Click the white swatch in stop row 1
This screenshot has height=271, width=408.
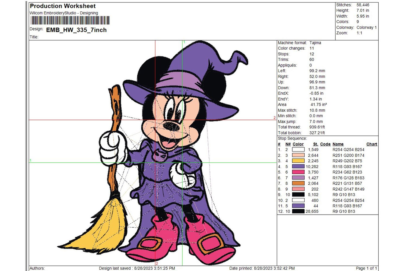coord(298,150)
